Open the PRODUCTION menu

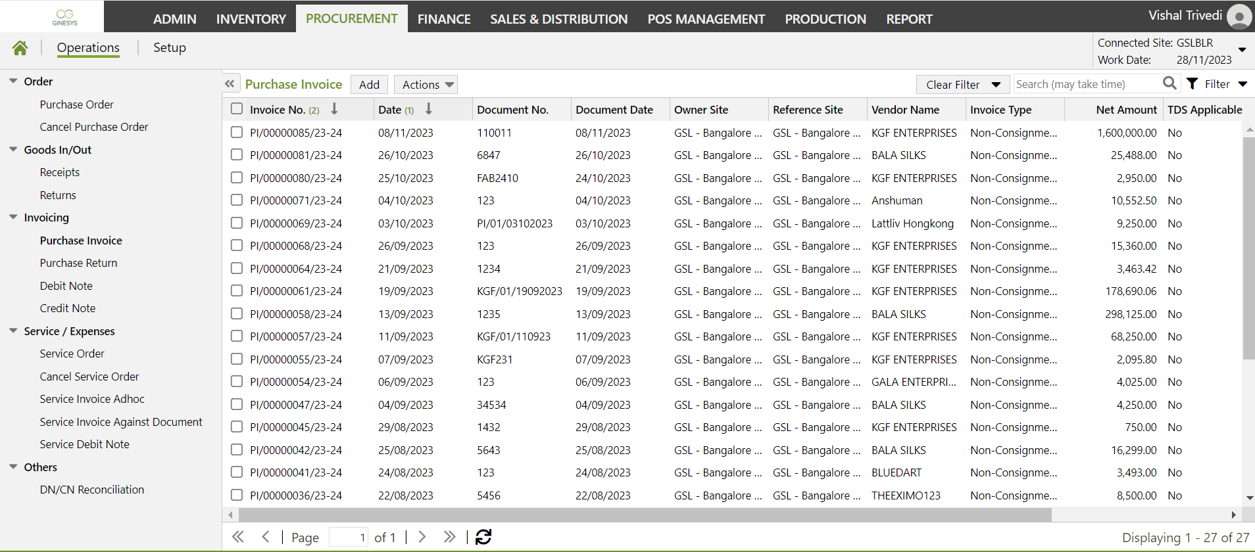tap(825, 19)
